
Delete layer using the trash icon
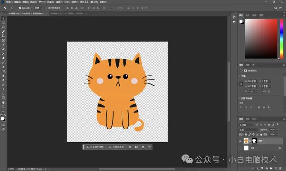tap(280, 169)
